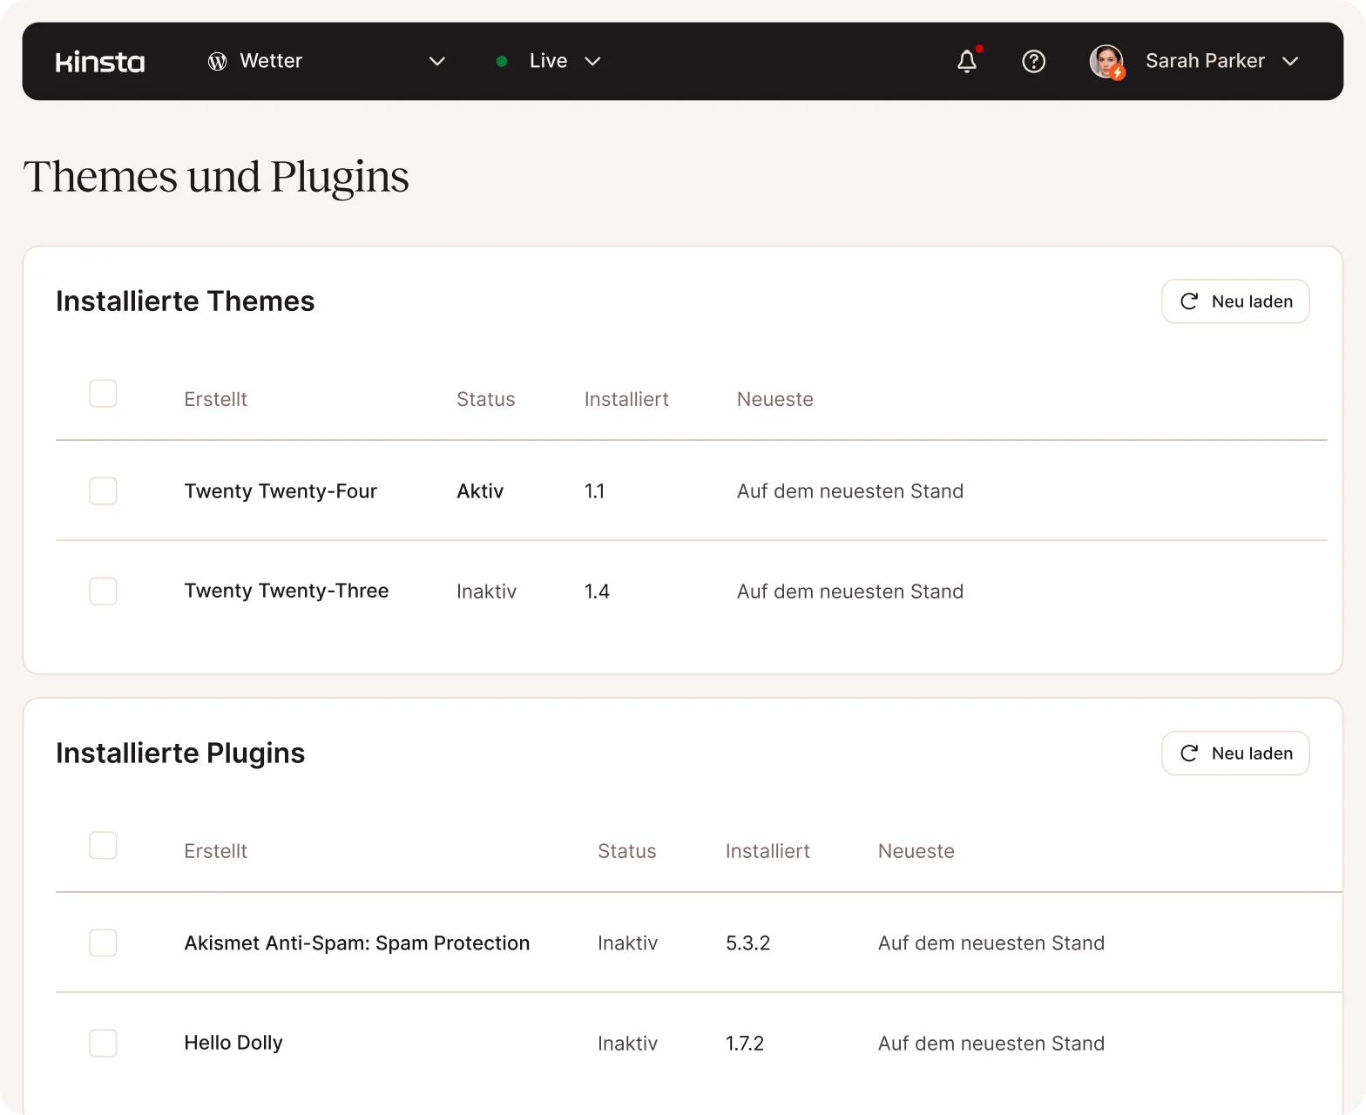Open the Akismet Anti-Spam plugin name
The image size is (1366, 1115).
tap(356, 943)
